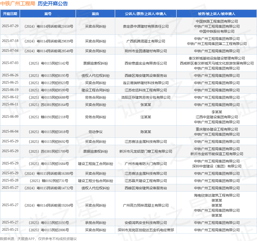Select case number 粤0115民初6688号
This screenshot has height=241, width=257.
tap(49, 97)
